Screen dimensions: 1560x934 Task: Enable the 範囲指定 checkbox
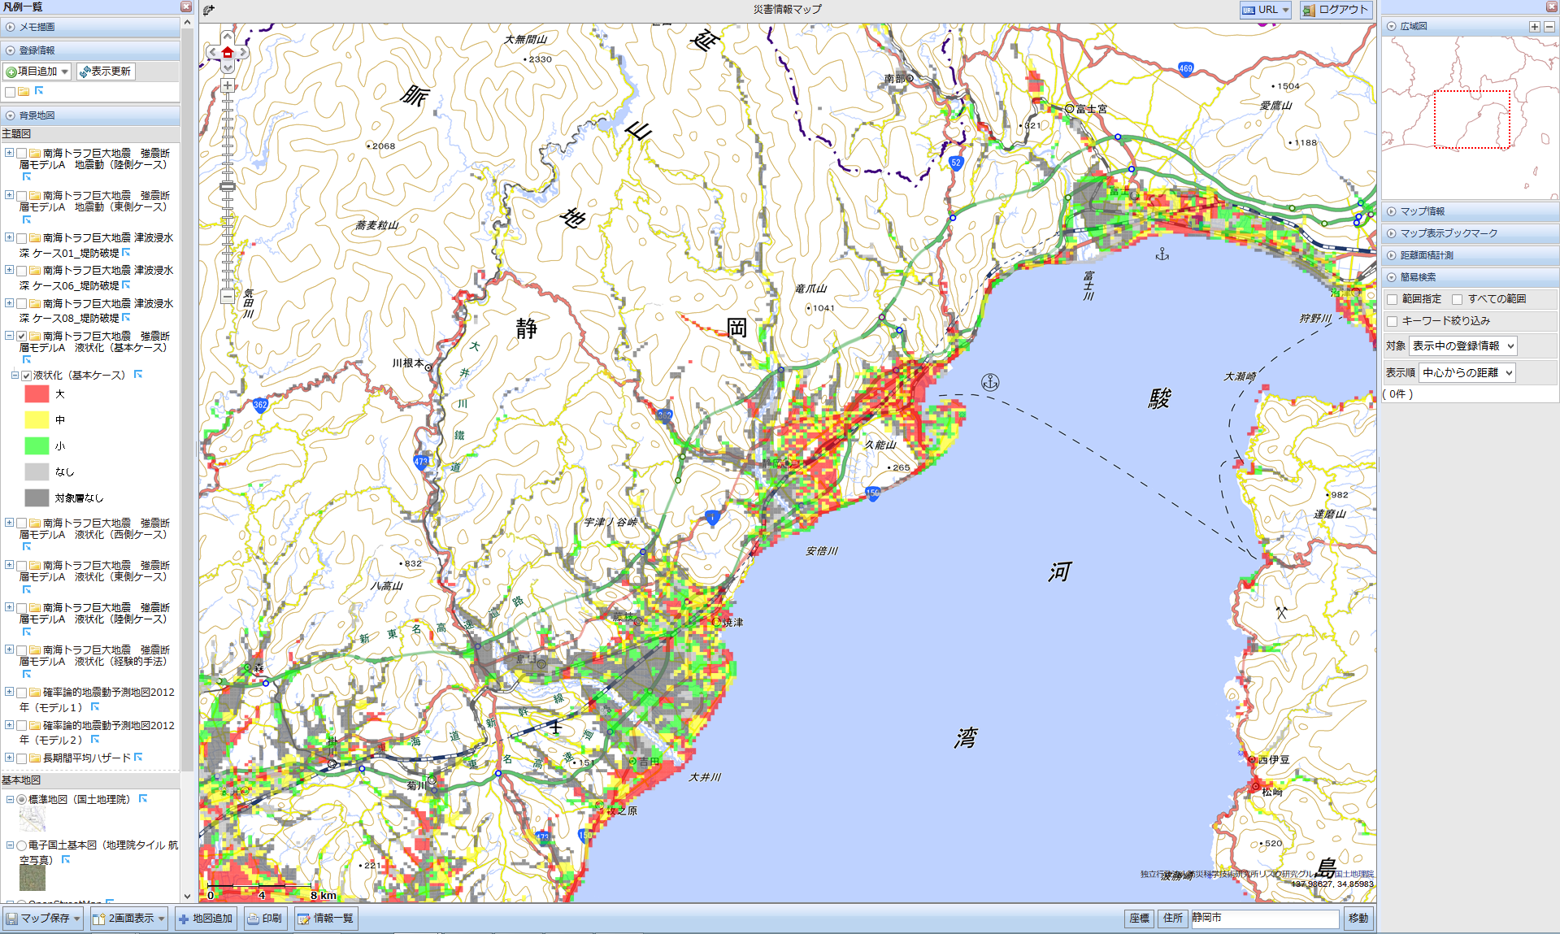1392,299
